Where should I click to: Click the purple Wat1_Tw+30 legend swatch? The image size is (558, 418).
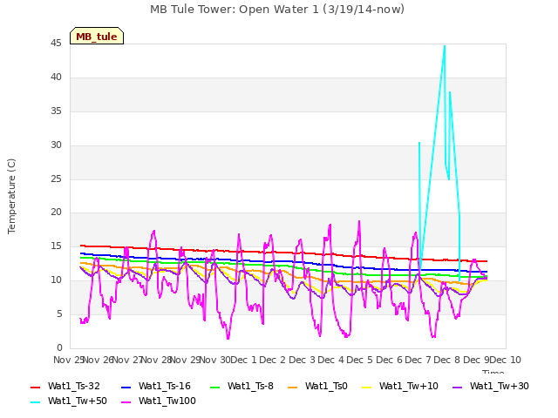point(457,387)
